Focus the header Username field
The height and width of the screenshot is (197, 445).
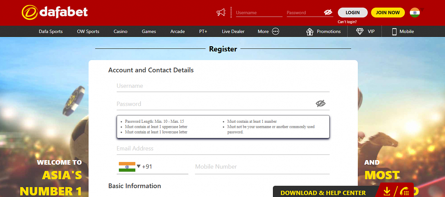259,13
